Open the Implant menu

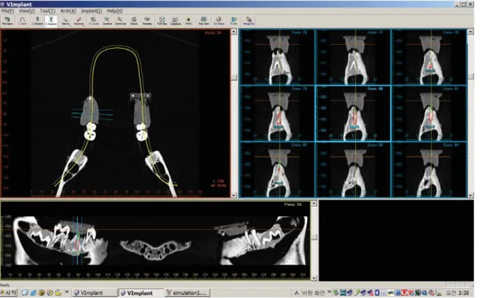(x=92, y=10)
